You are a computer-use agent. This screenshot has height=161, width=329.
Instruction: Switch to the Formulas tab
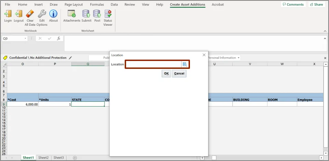click(97, 4)
